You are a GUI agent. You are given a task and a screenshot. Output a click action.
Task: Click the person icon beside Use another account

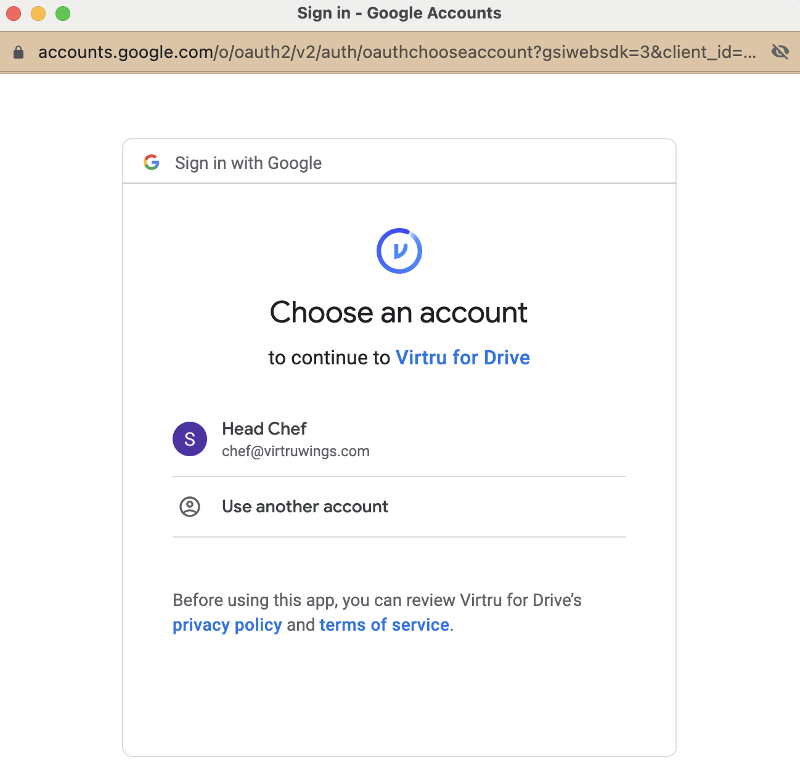(190, 507)
